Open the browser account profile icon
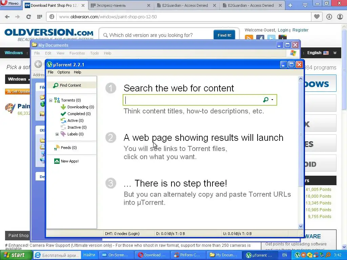 340,17
